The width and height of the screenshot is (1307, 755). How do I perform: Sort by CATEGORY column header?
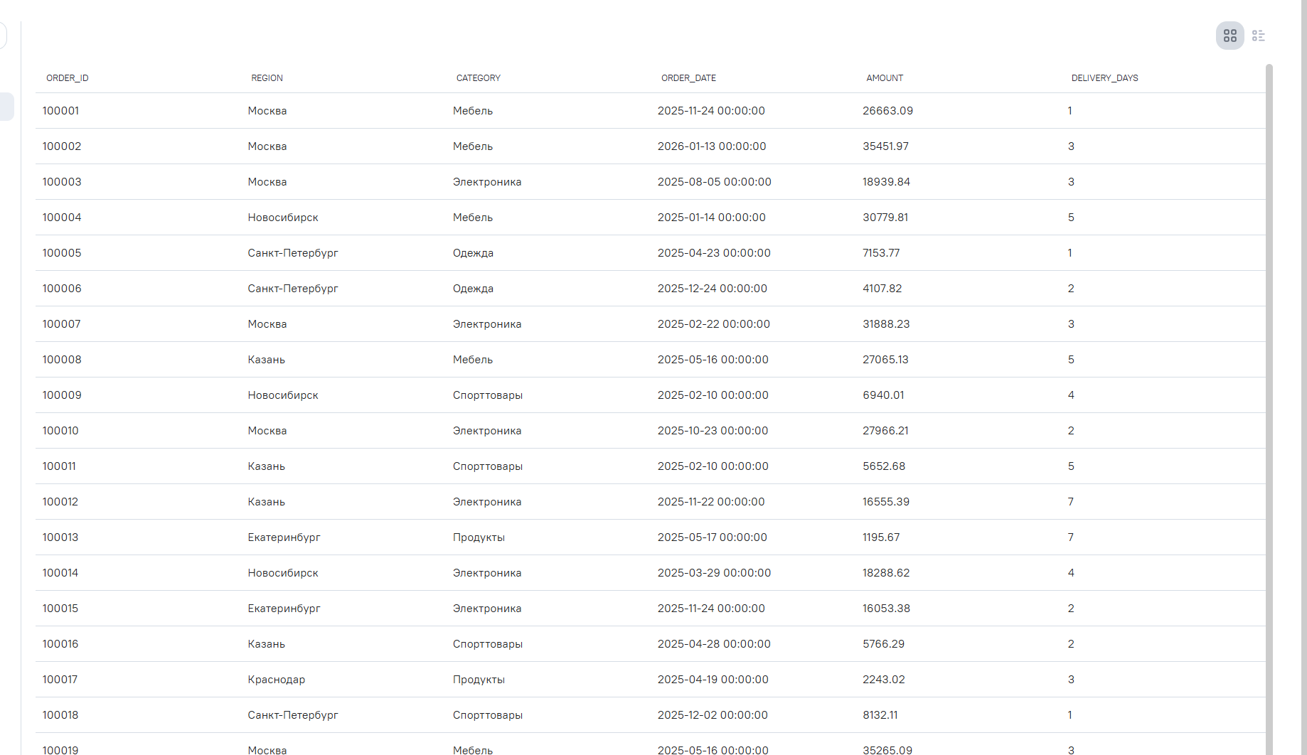(479, 78)
